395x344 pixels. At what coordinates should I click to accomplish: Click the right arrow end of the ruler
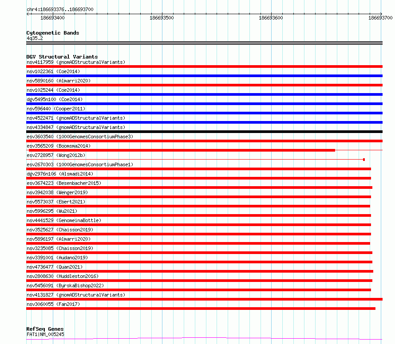(x=381, y=14)
